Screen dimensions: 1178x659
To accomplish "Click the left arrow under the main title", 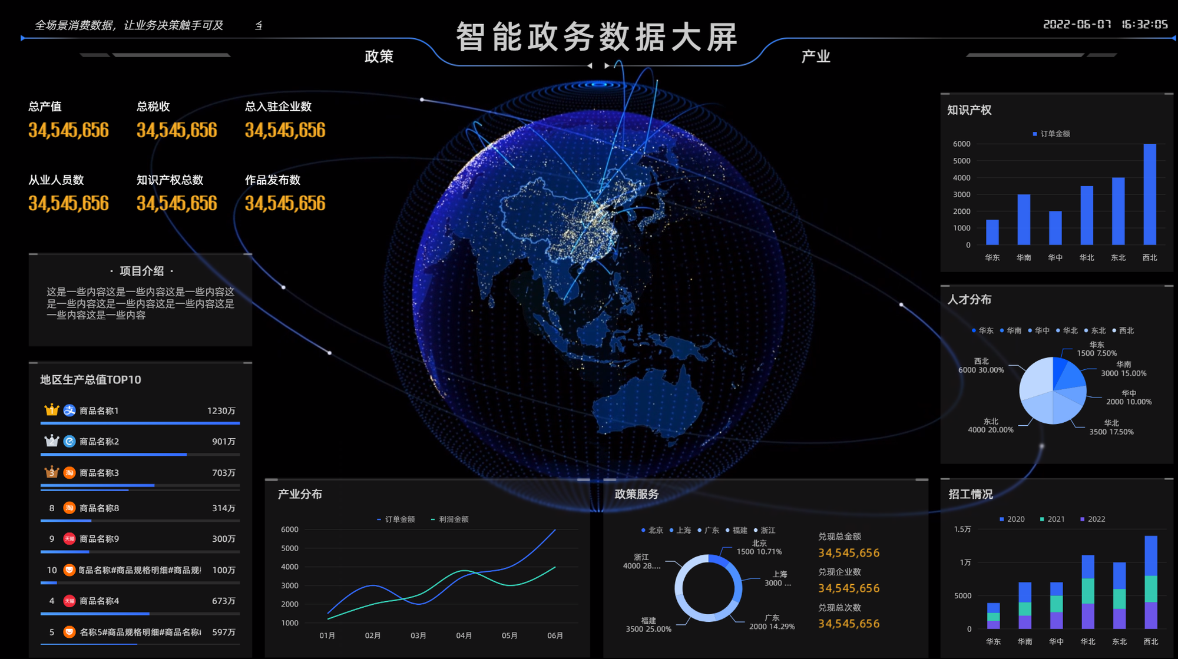I will (590, 66).
